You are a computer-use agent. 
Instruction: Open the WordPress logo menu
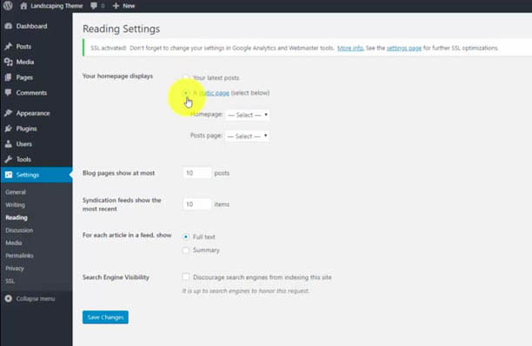click(x=8, y=6)
